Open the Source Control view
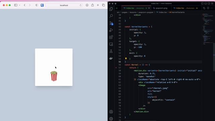215x121 pixels. pyautogui.click(x=111, y=23)
